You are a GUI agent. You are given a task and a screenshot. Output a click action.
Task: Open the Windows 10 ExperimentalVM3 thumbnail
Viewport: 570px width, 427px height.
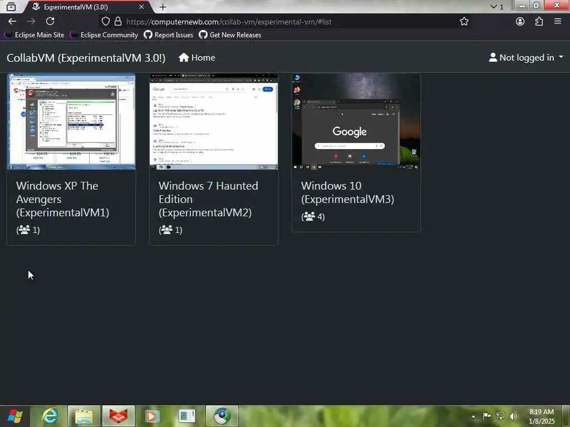point(356,122)
